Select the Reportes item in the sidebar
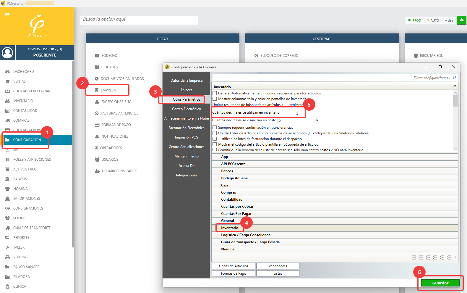This screenshot has height=293, width=467. point(21,238)
